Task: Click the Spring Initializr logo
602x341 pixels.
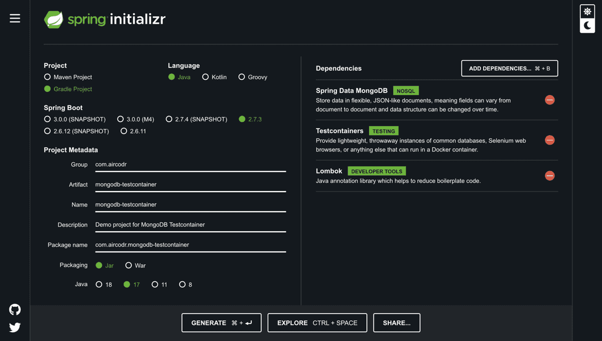Action: pos(105,20)
